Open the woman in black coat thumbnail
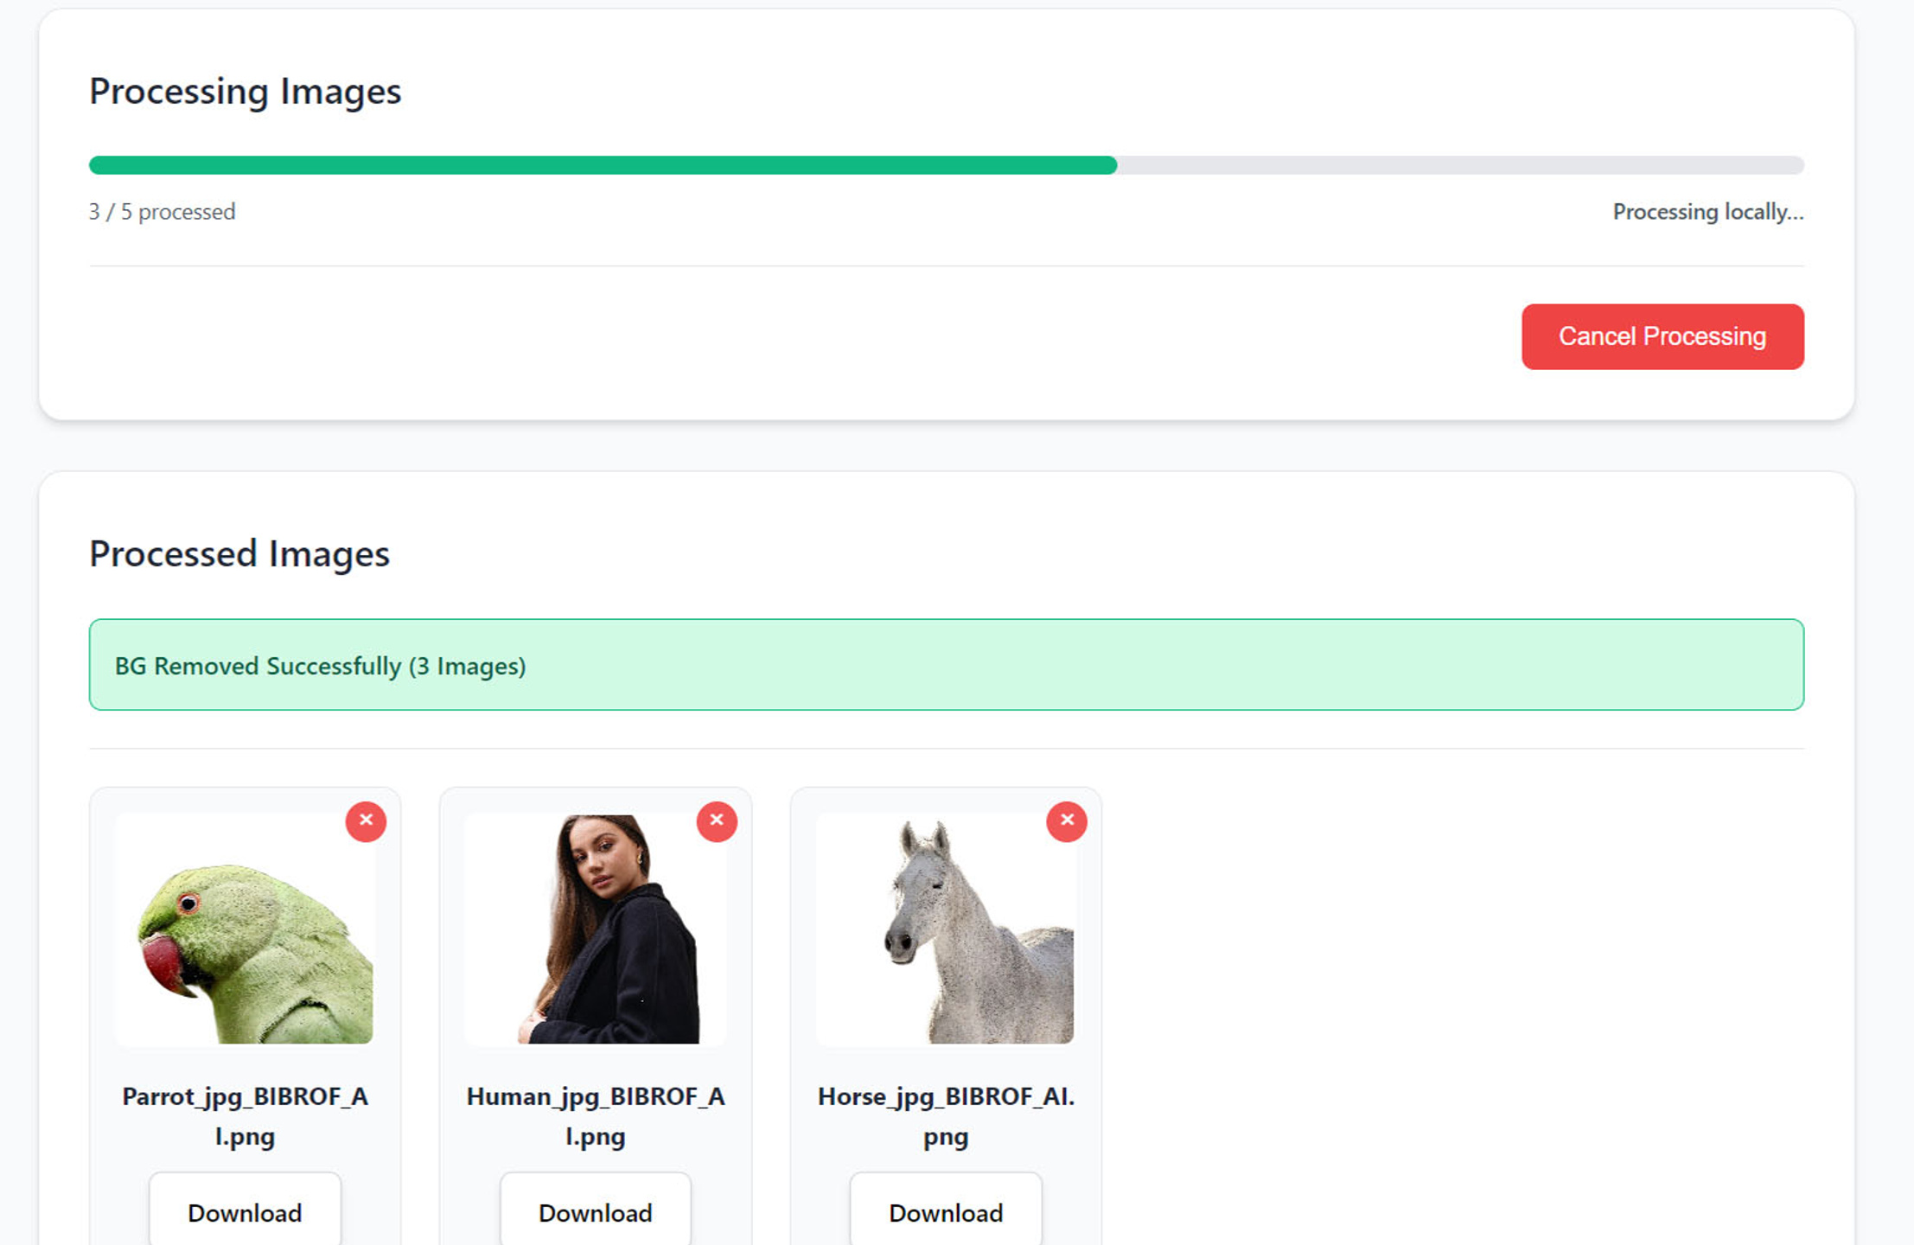1914x1245 pixels. coord(596,929)
